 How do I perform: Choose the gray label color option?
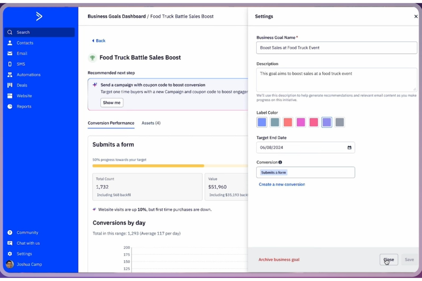(339, 122)
